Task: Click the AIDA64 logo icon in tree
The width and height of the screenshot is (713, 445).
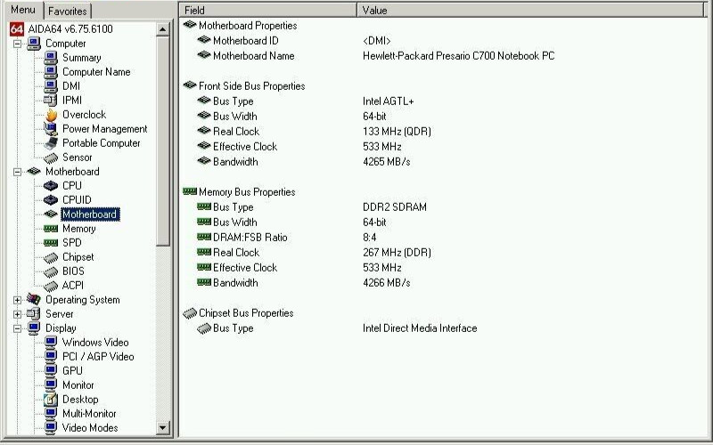Action: click(x=17, y=29)
